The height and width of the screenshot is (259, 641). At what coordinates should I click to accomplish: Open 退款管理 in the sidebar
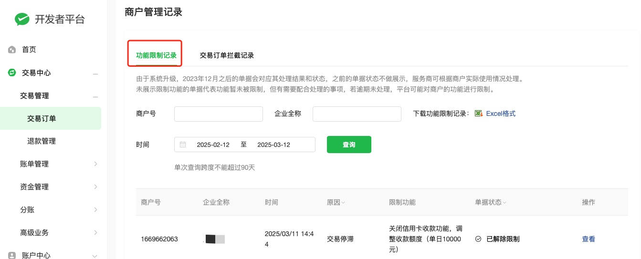[42, 141]
